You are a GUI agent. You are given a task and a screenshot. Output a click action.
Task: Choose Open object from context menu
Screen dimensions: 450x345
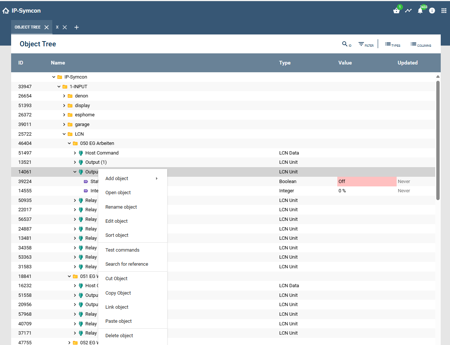(132, 193)
